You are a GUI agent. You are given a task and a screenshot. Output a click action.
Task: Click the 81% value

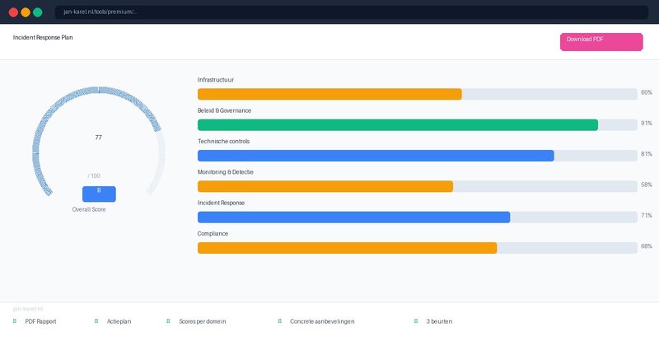[647, 154]
